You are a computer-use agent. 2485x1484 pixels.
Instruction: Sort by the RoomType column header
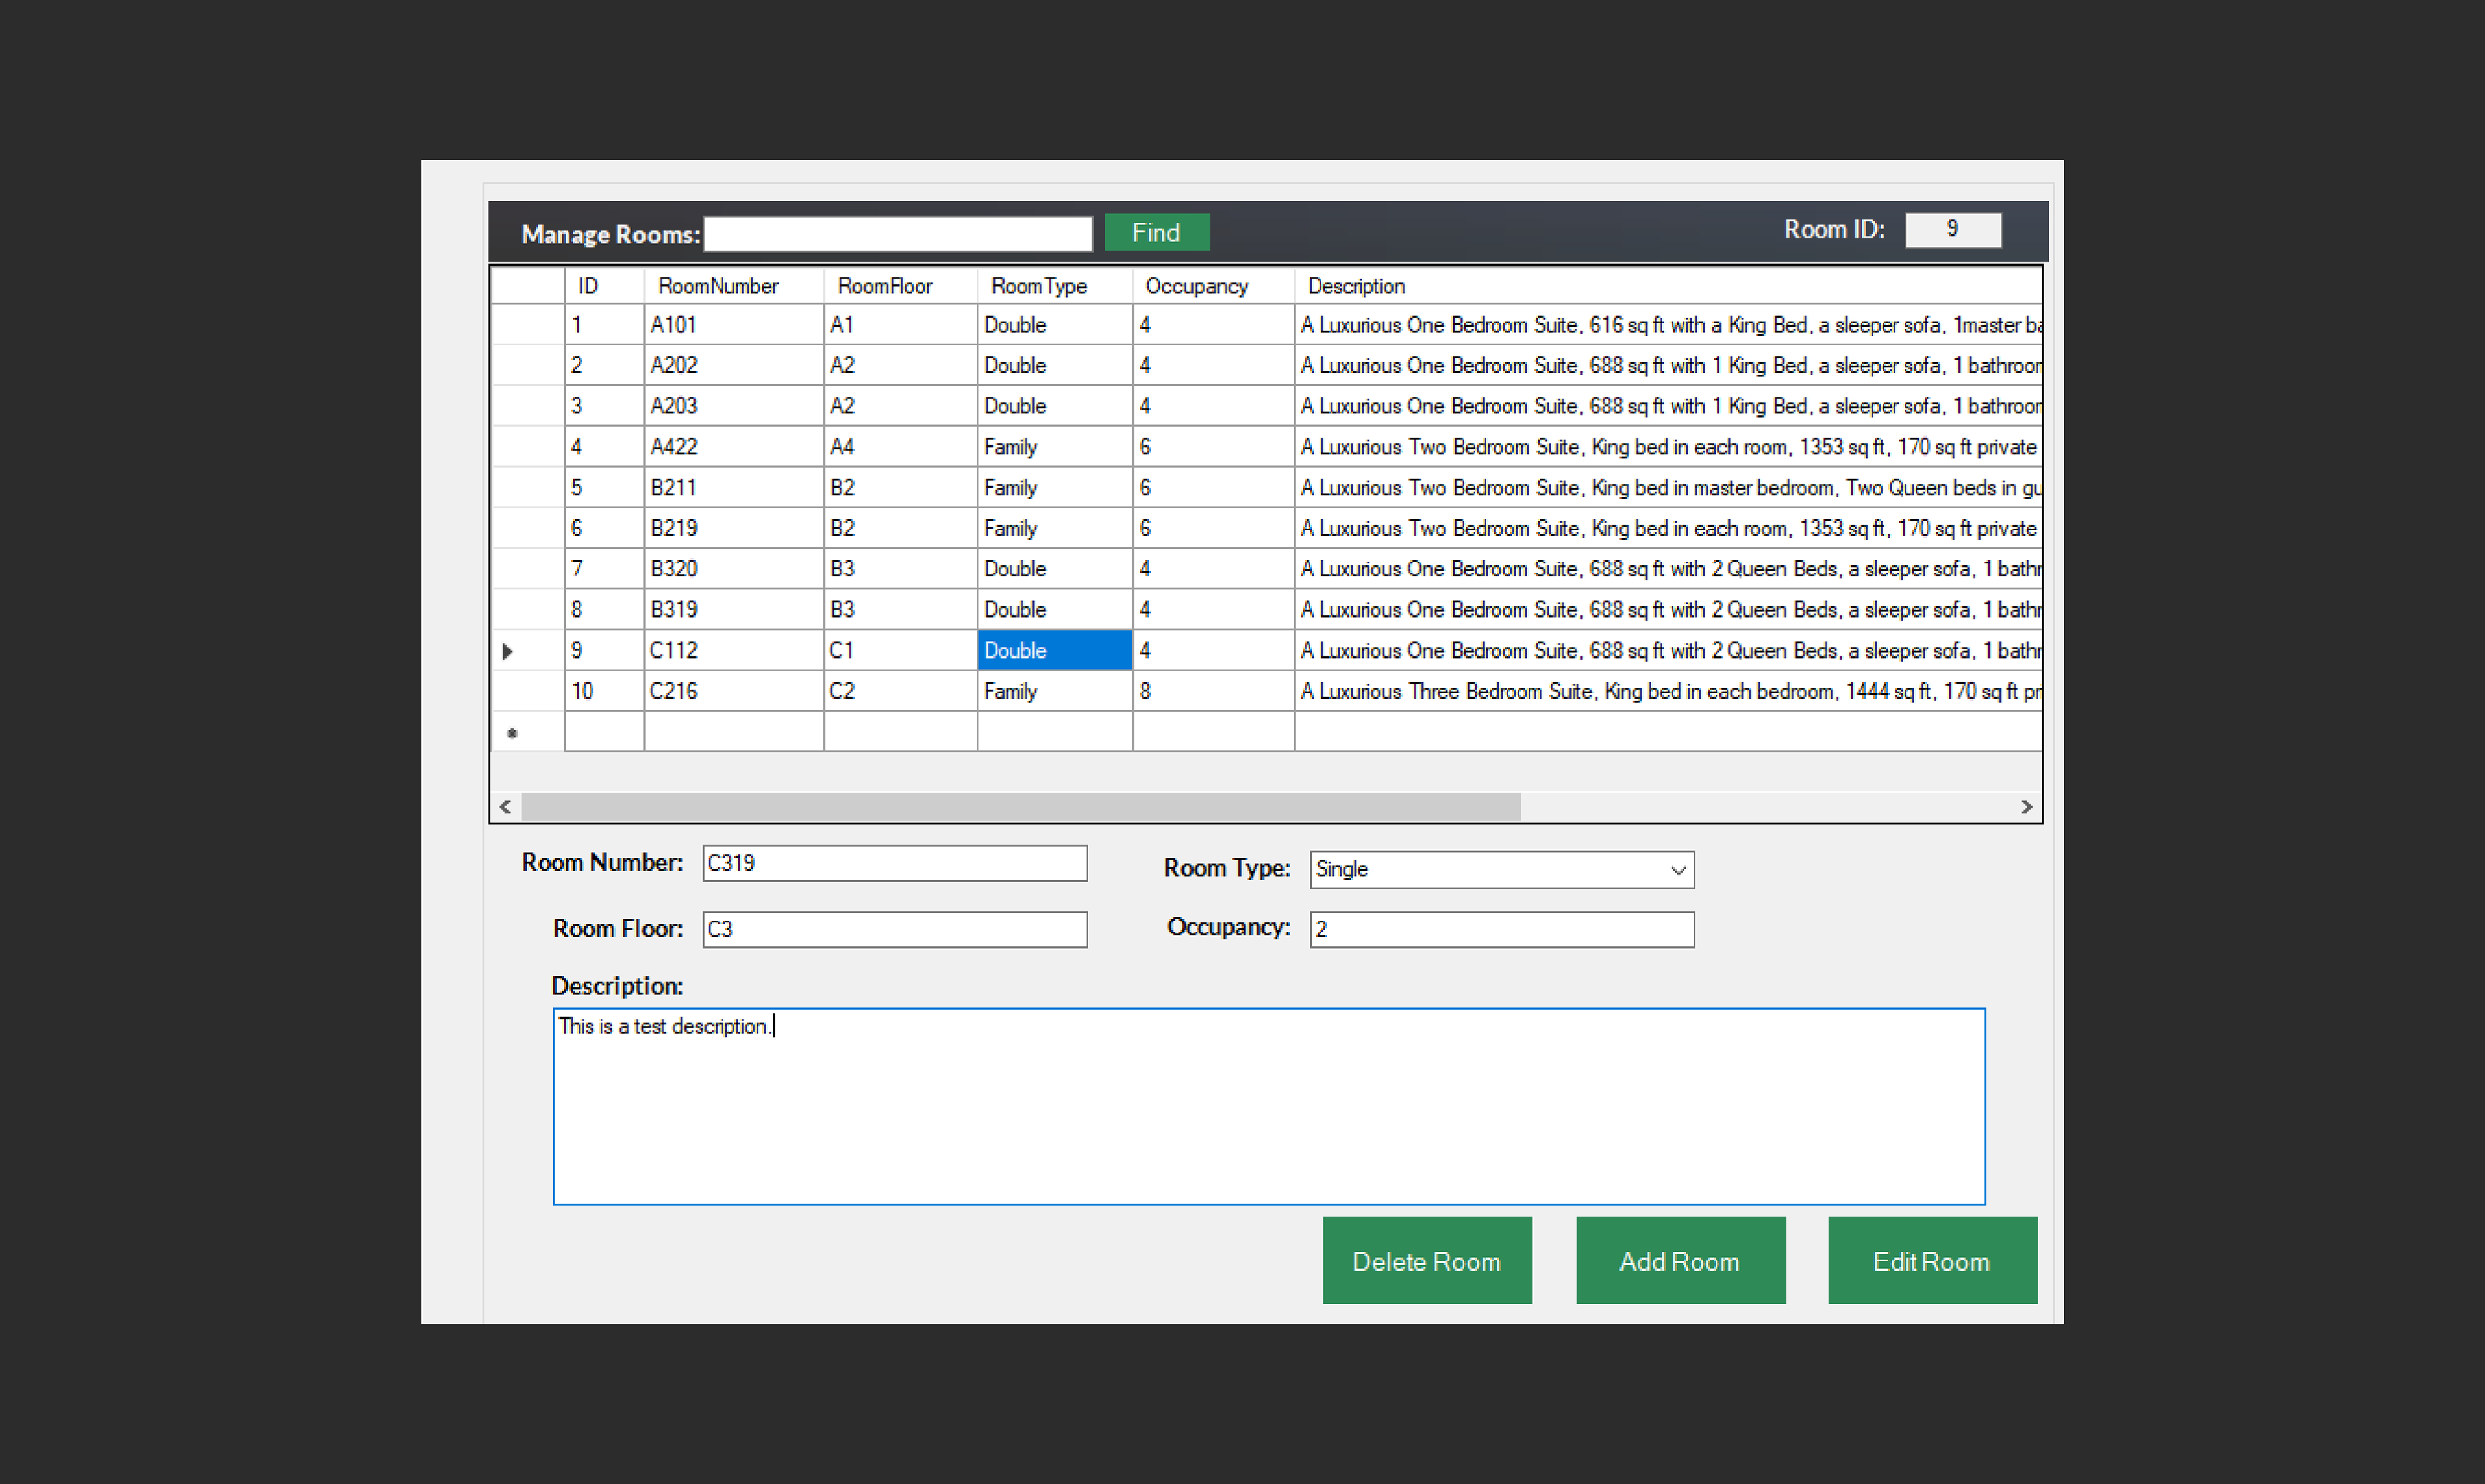[1054, 286]
